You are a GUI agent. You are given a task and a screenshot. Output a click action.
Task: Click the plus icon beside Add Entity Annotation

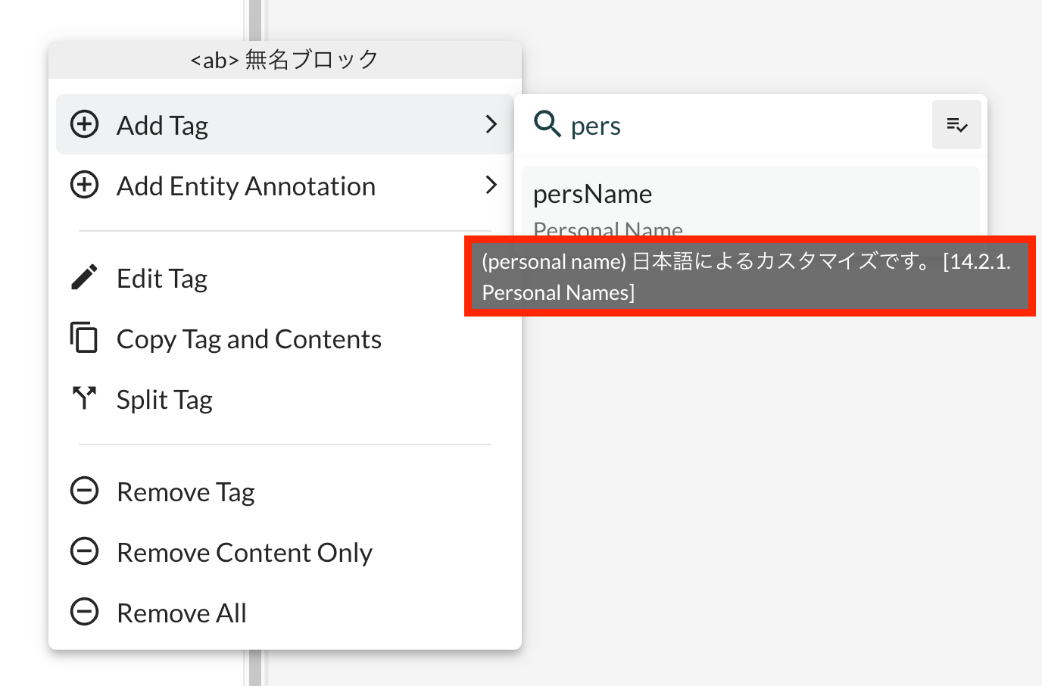[84, 185]
